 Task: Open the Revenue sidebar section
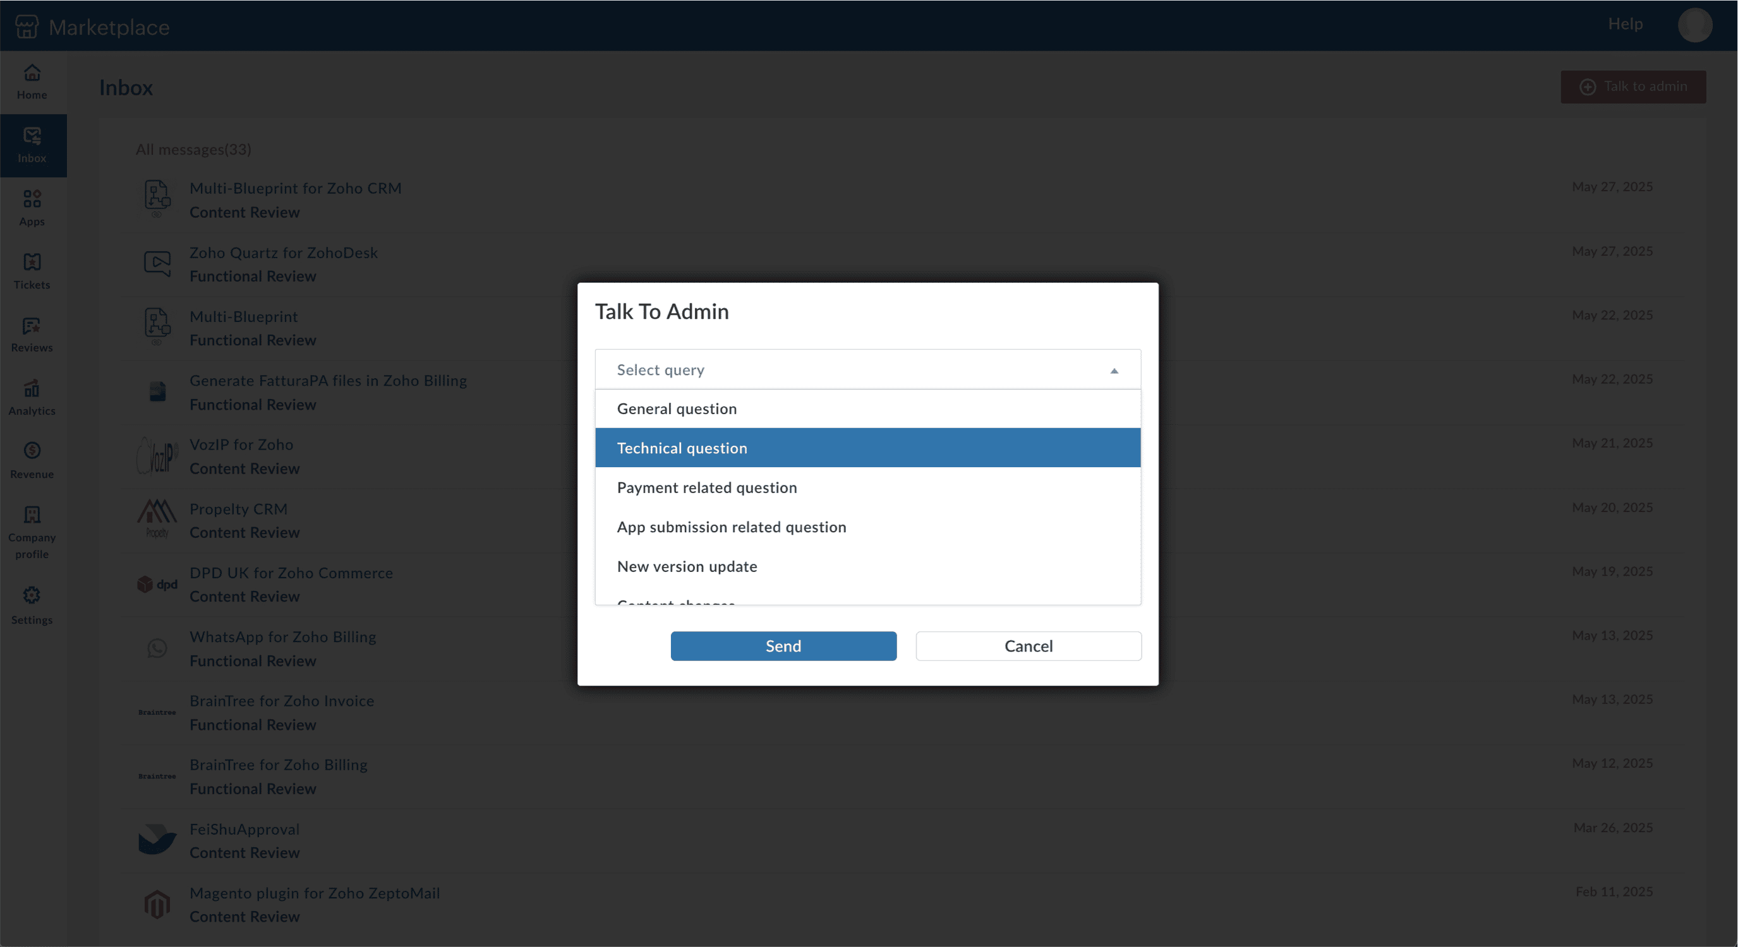(x=32, y=460)
